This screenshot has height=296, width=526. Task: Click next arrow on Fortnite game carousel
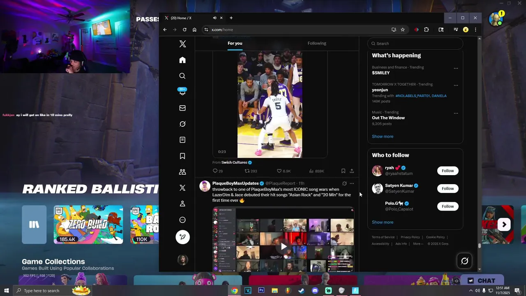504,224
